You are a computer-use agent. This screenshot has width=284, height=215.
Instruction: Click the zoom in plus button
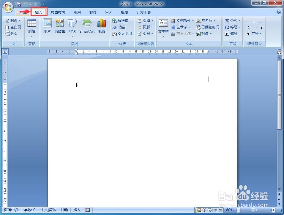click(x=274, y=210)
